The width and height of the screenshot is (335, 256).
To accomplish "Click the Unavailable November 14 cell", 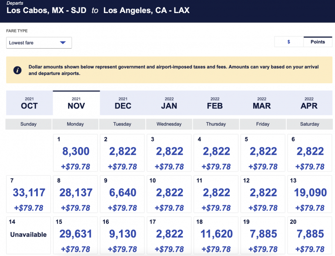I will coord(29,235).
